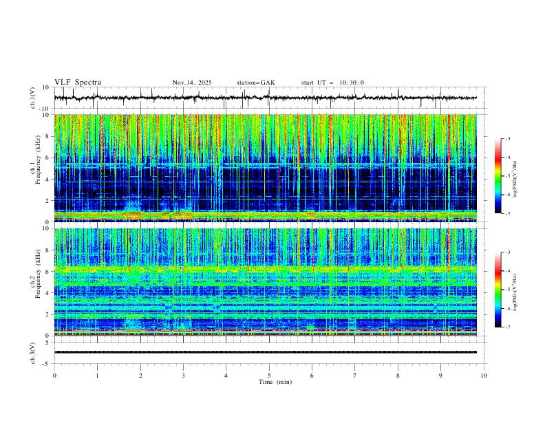545x421 pixels.
Task: Click the ch.2 'Frequency (kHz)' axis label
Action: pyautogui.click(x=38, y=274)
